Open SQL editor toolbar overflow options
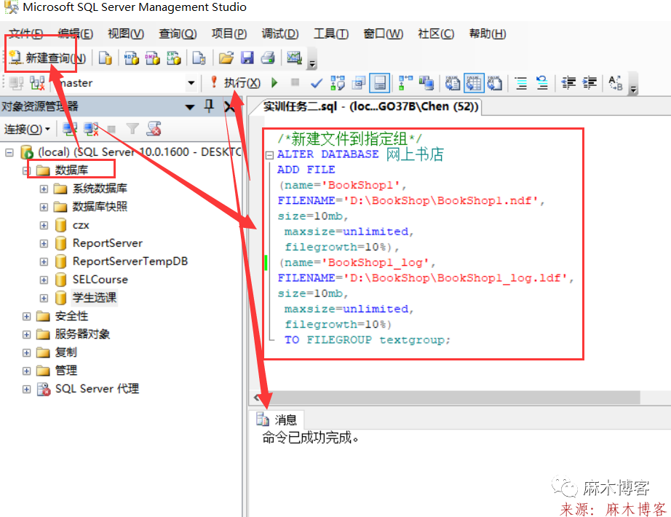The image size is (671, 517). tap(633, 84)
